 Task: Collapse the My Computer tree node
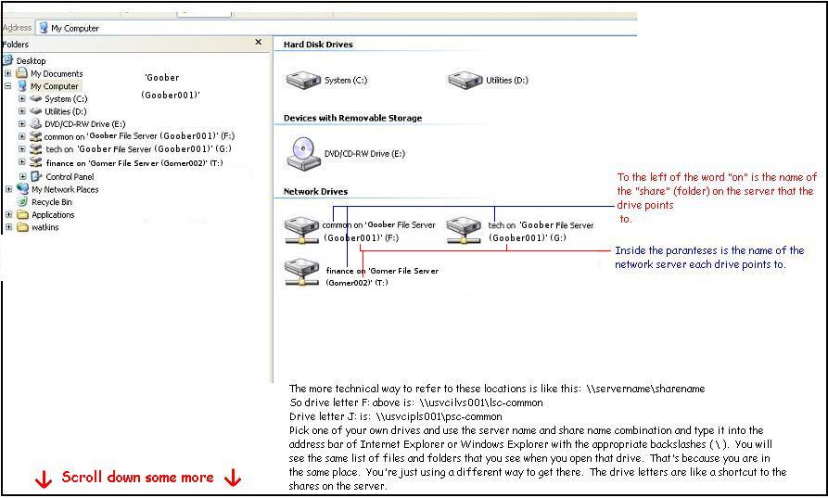pyautogui.click(x=8, y=86)
